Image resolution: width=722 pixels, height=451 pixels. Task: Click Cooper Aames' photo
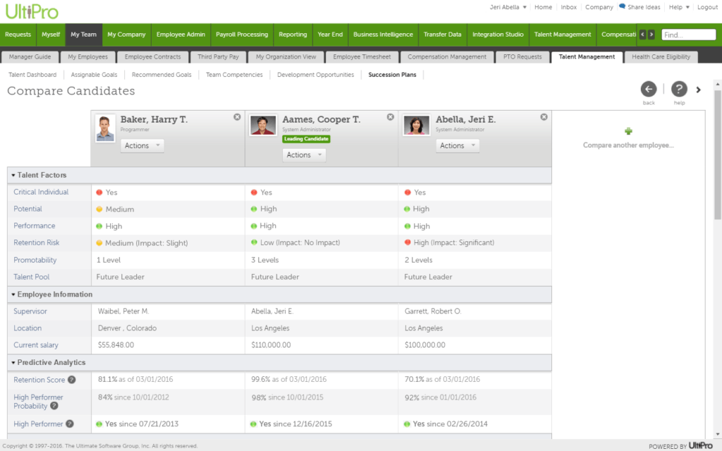click(263, 125)
